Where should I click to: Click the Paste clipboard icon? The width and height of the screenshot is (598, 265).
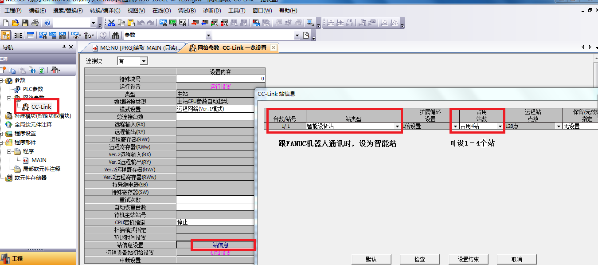(x=131, y=23)
